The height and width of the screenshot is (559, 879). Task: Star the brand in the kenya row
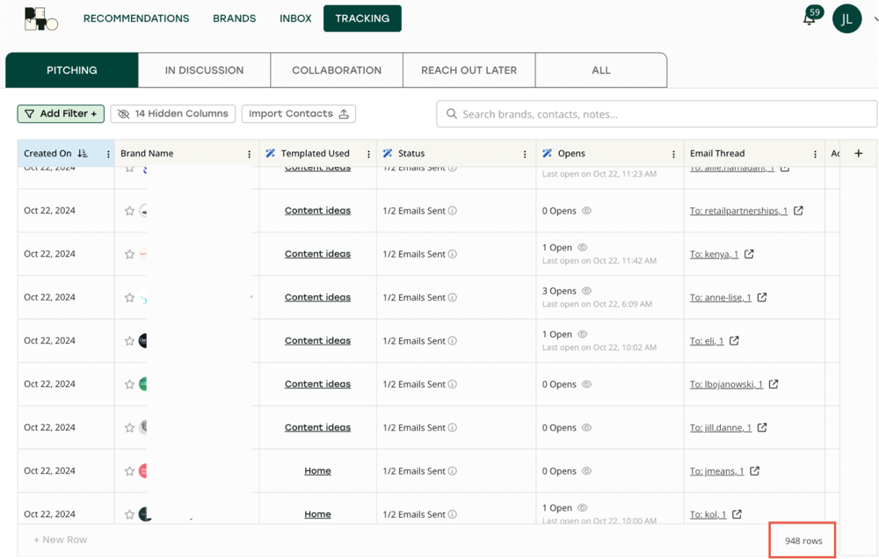coord(129,254)
